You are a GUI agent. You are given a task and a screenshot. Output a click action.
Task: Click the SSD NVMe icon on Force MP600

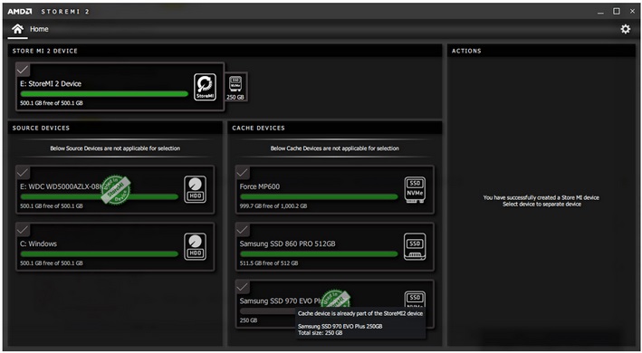pos(415,190)
